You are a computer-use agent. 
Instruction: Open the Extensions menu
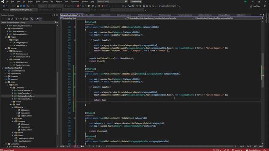(x=75, y=2)
